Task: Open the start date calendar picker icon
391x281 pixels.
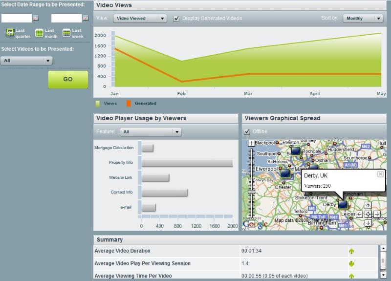Action: (36, 18)
